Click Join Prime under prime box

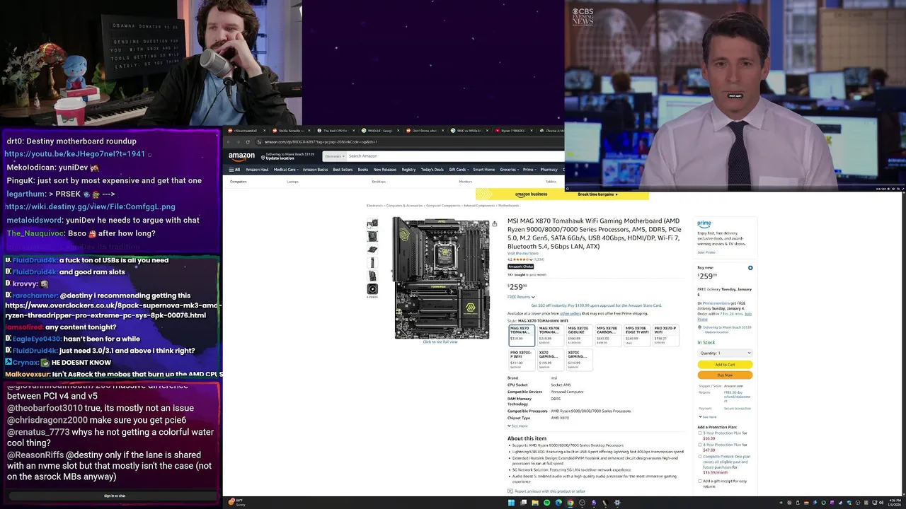coord(706,252)
